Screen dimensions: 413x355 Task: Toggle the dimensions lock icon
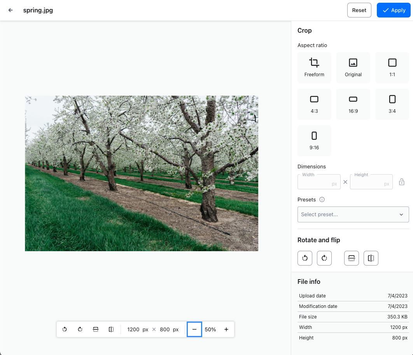pos(401,182)
